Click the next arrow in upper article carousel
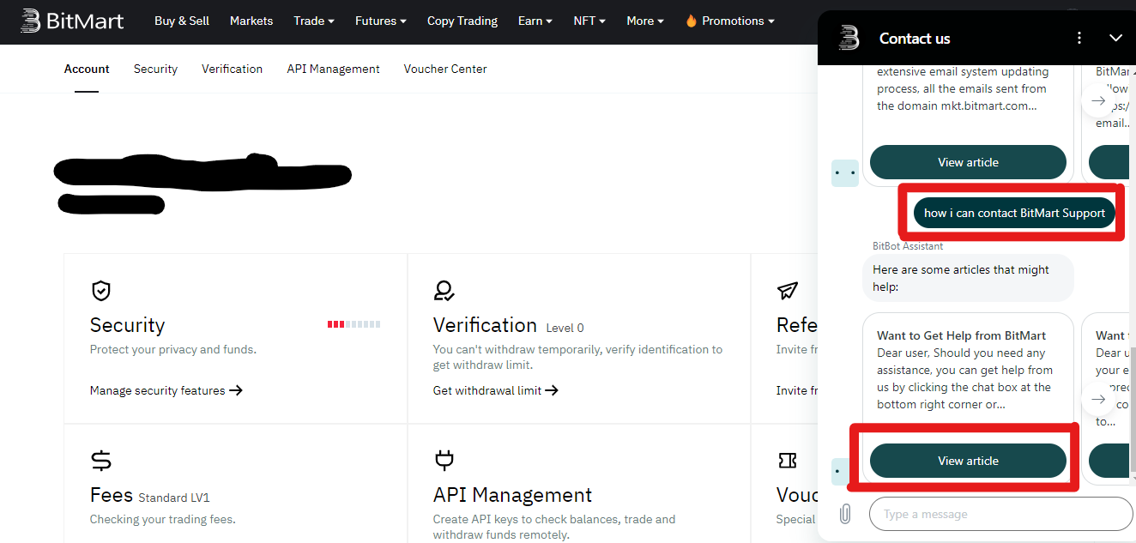Screen dimensions: 1136x543 [x=1098, y=100]
